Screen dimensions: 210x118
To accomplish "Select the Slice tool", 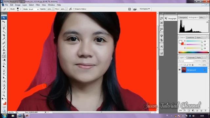I will click(4, 39).
